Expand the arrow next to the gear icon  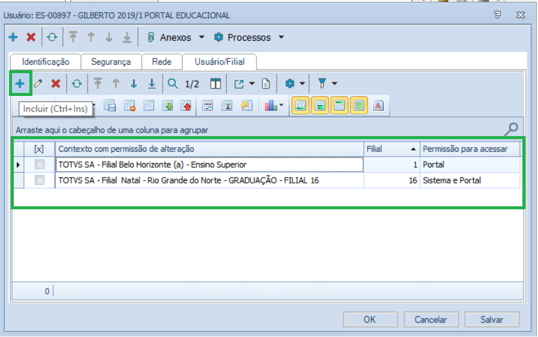point(302,83)
